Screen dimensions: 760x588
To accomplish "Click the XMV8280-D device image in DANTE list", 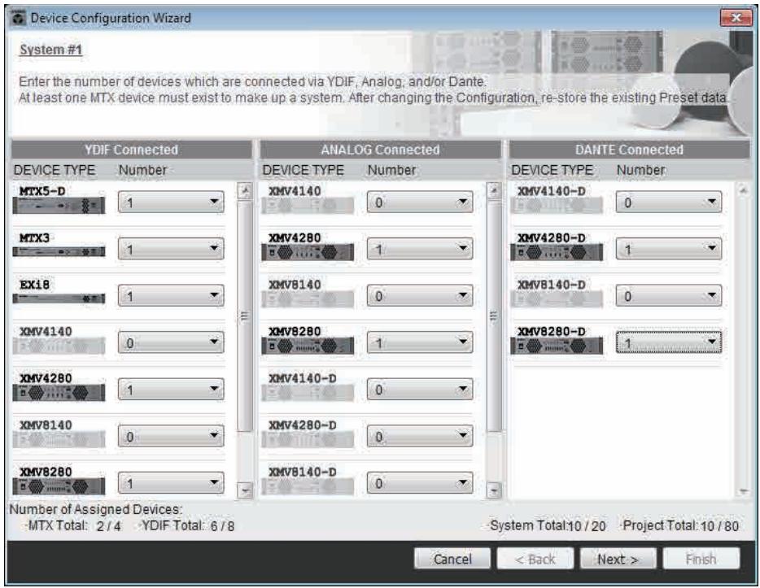I will point(557,346).
